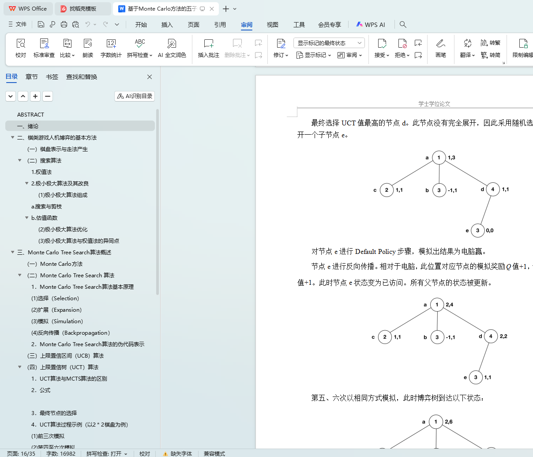533x457 pixels.
Task: Switch to the 视图 ribbon tab
Action: (x=273, y=25)
